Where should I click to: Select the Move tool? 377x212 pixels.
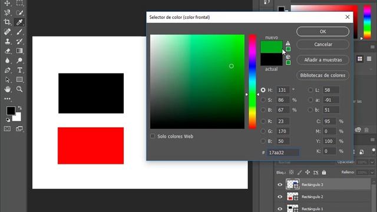pos(7,3)
